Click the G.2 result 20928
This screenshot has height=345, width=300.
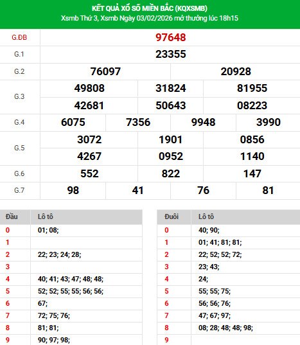click(236, 71)
